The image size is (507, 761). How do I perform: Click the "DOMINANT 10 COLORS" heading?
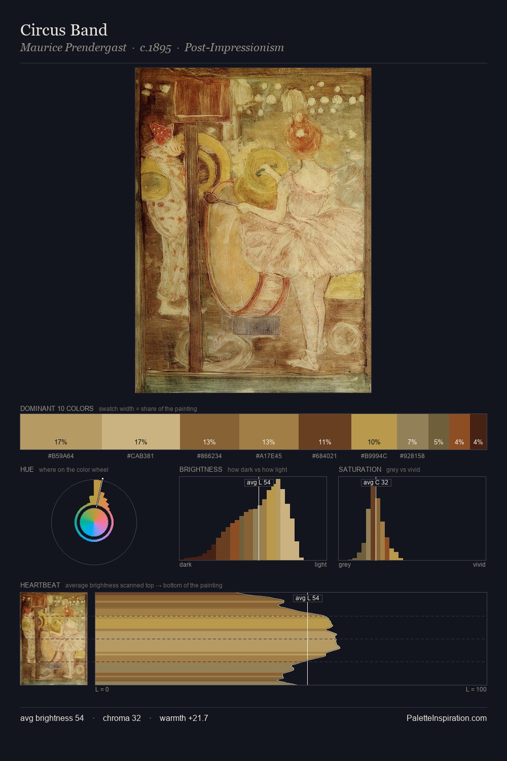57,408
